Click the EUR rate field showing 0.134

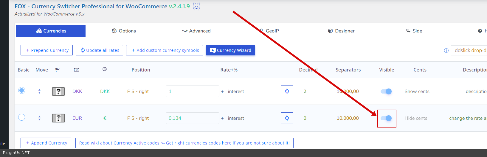(x=193, y=118)
